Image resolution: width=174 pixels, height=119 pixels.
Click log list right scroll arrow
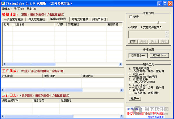pos(122,116)
